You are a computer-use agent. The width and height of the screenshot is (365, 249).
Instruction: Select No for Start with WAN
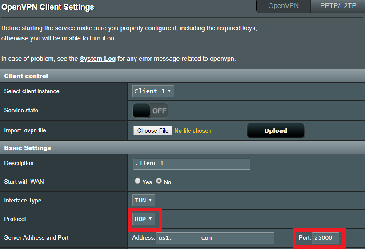(x=159, y=181)
